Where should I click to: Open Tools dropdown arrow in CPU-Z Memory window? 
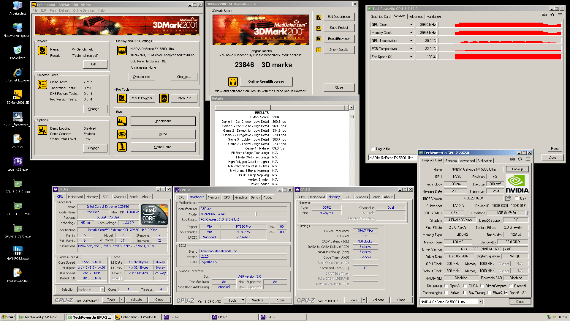click(x=364, y=300)
